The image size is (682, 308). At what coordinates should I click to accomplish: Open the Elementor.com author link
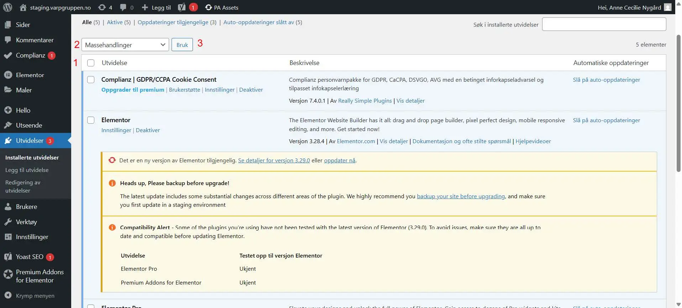coord(356,141)
